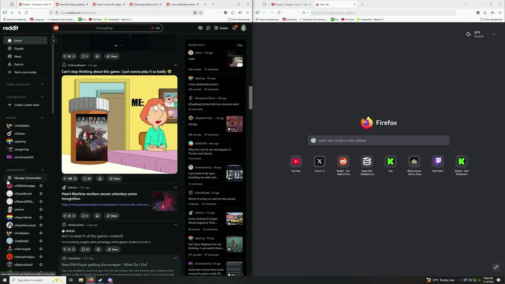Open File Explorer from the Windows taskbar
This screenshot has height=284, width=505.
tap(81, 280)
